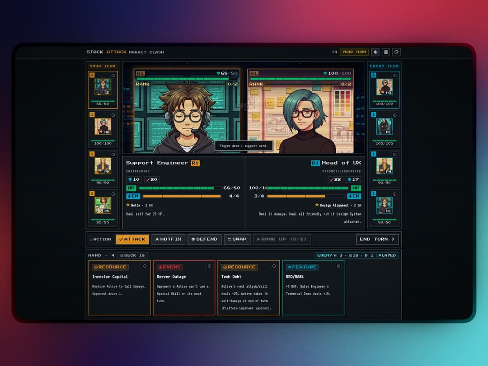Click R1 badge beside Support Engineer name

[195, 163]
